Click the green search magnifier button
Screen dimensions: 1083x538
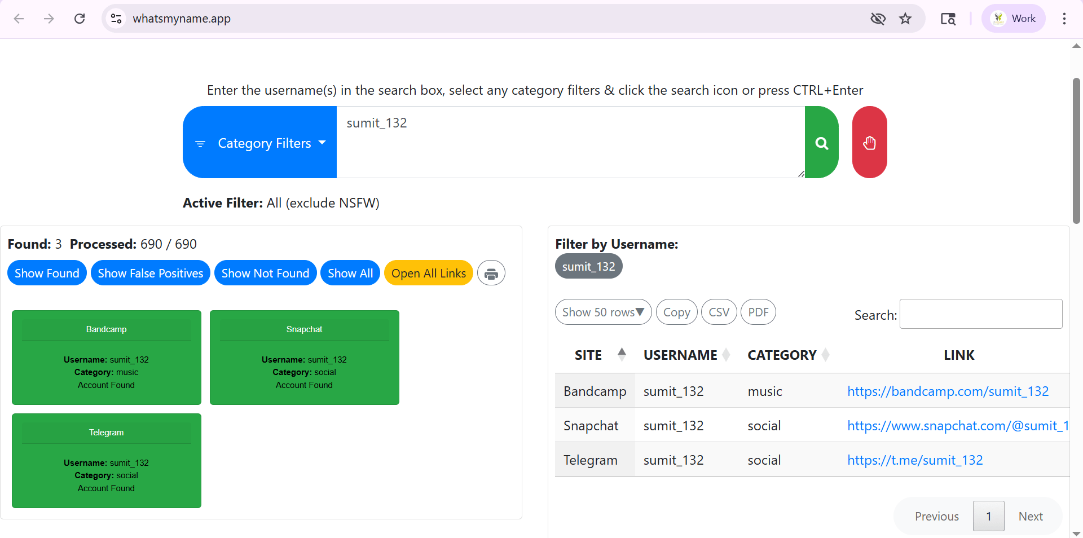click(821, 142)
